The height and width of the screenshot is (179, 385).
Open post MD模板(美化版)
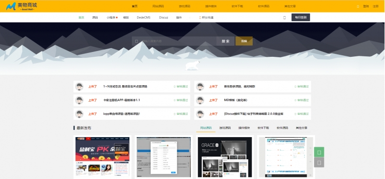coord(236,101)
